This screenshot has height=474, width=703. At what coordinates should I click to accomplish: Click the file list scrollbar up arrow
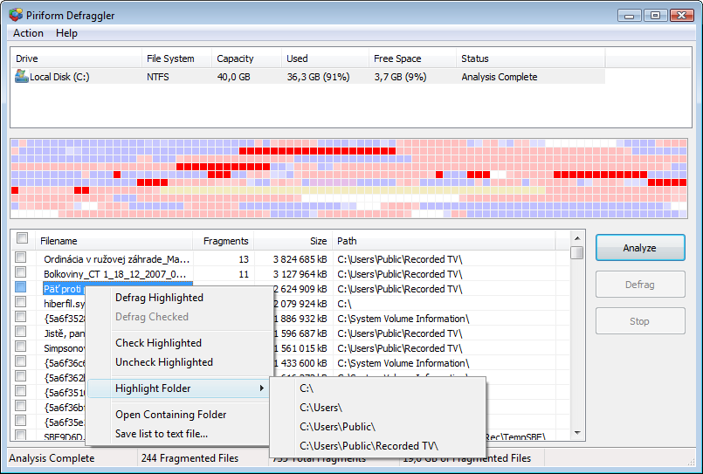click(x=577, y=238)
